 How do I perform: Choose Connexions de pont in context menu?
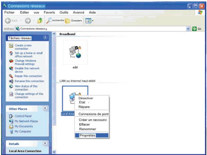coord(93,114)
